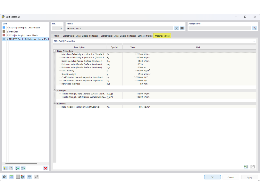This screenshot has height=195, width=260.
Task: Click the list horizontal scrollbar
Action: click(21, 164)
